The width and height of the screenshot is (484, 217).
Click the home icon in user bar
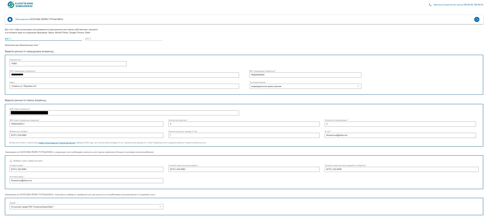click(10, 19)
